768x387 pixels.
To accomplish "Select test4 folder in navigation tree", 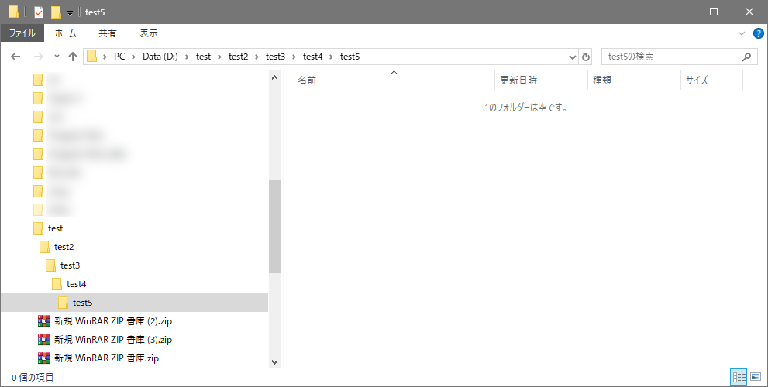I will pyautogui.click(x=76, y=284).
